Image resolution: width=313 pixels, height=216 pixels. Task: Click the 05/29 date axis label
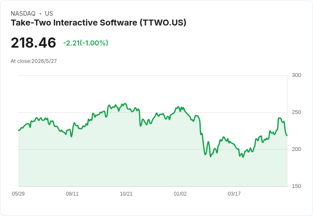(18, 193)
